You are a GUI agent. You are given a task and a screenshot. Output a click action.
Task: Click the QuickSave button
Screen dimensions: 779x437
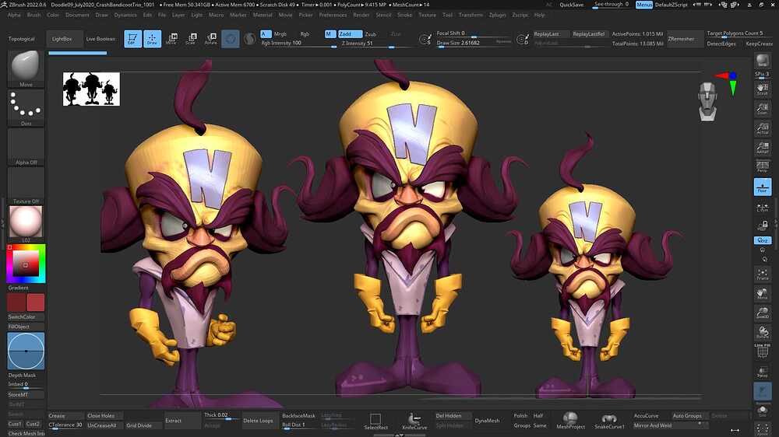[x=571, y=5]
